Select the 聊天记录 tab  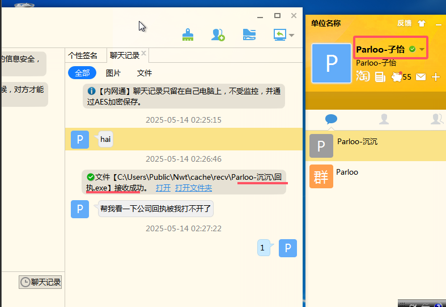tap(125, 55)
